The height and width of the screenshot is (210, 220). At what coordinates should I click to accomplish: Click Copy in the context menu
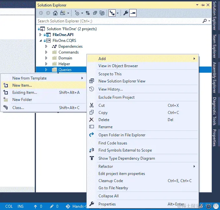tap(143, 113)
